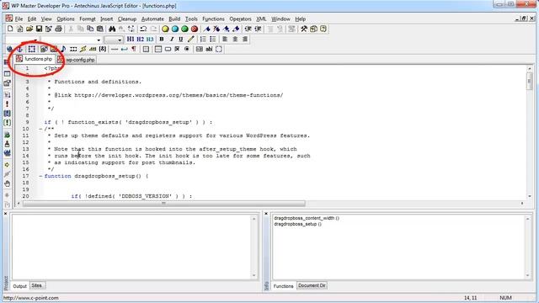Viewport: 539px width, 303px height.
Task: Switch to the wp-config.php tab
Action: (77, 60)
